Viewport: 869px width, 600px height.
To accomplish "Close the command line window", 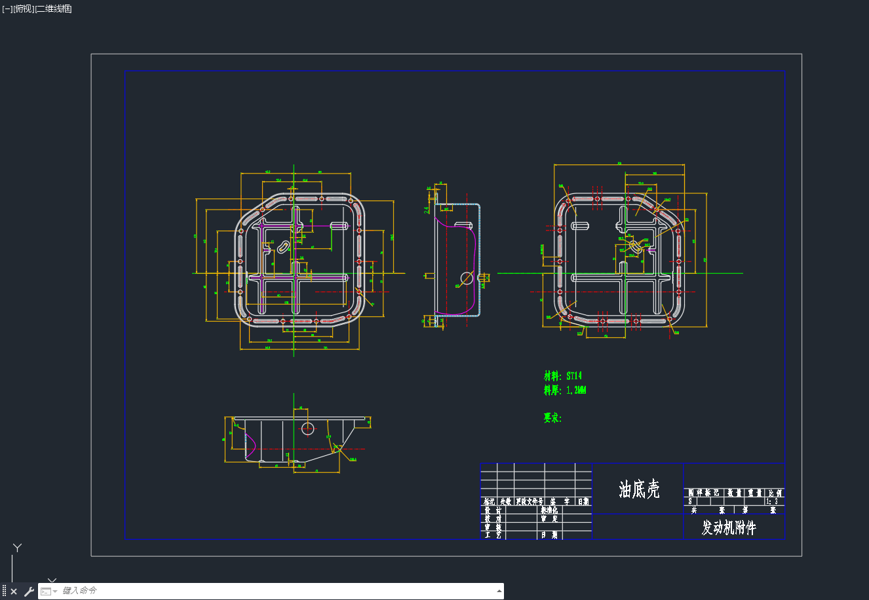I will [14, 591].
